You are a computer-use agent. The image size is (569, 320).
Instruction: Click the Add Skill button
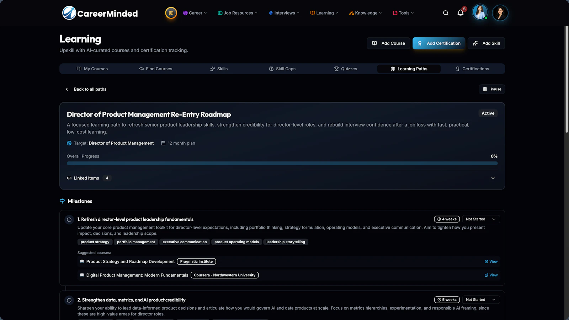tap(486, 43)
